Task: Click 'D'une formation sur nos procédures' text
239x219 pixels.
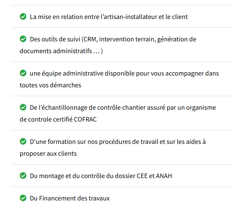Action: pos(80,142)
